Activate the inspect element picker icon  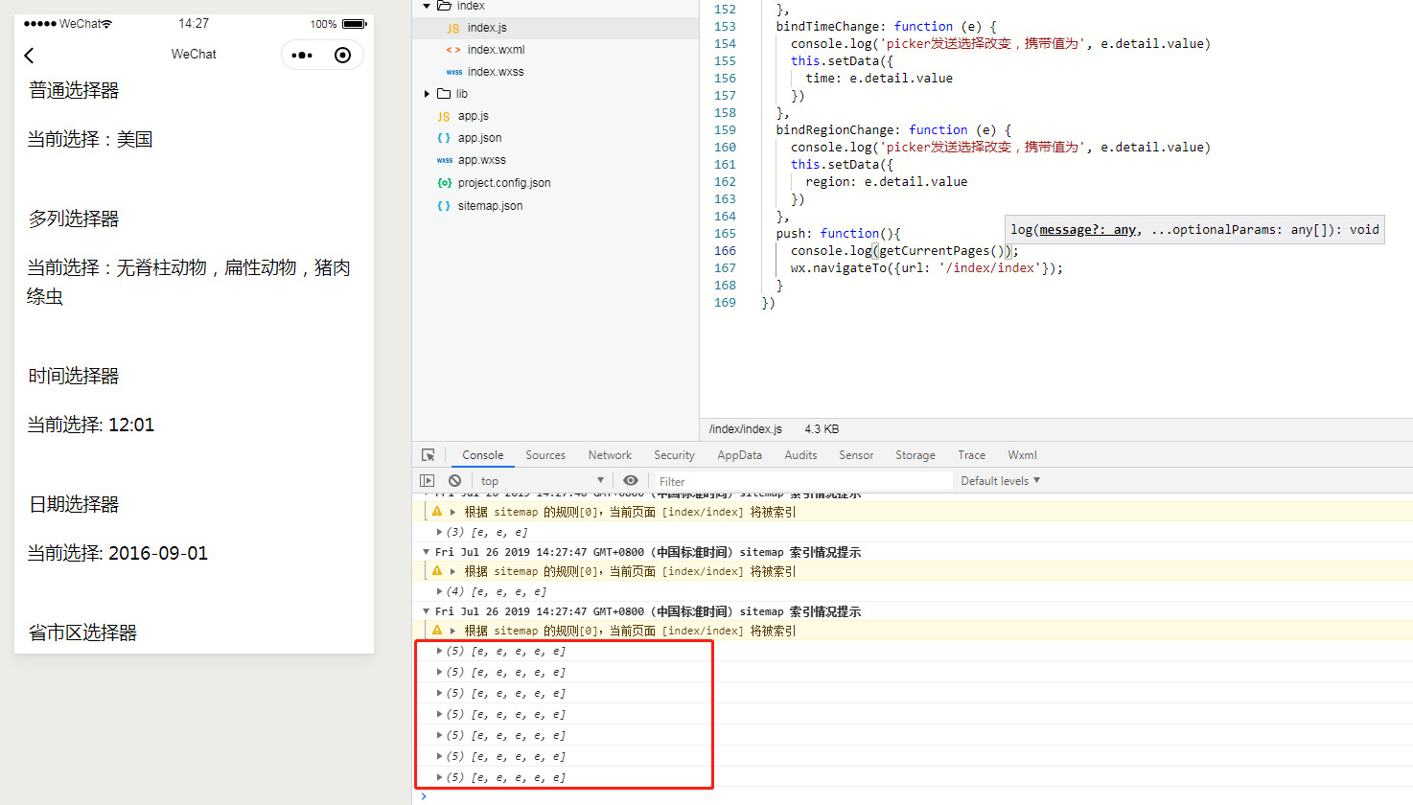click(429, 455)
